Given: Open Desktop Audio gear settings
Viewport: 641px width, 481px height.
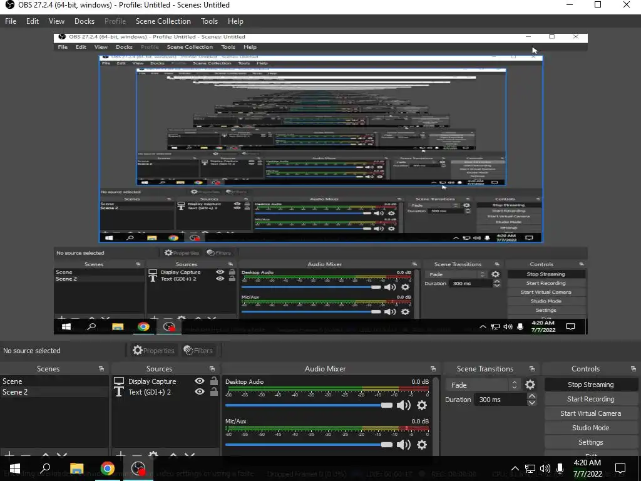Looking at the screenshot, I should [x=422, y=405].
